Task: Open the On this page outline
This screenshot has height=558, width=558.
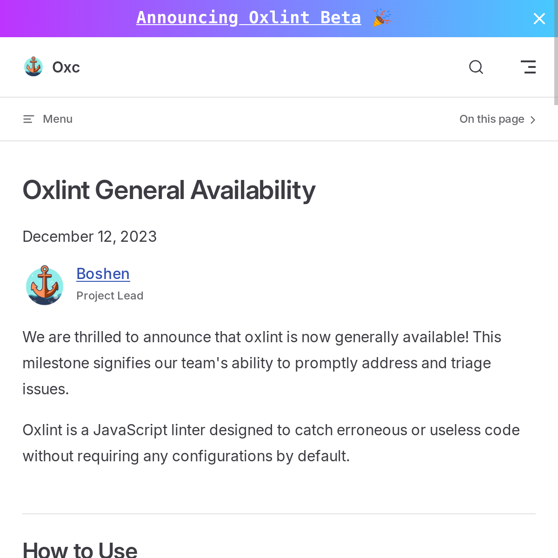Action: 498,119
